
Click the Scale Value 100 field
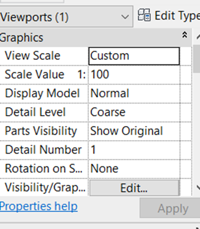pyautogui.click(x=134, y=74)
